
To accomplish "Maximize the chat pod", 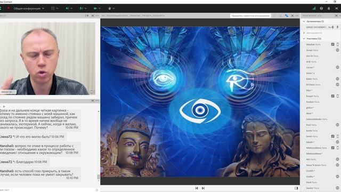I will point(93,101).
